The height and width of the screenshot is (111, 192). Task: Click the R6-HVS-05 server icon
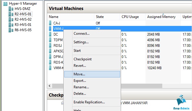pos(11,30)
